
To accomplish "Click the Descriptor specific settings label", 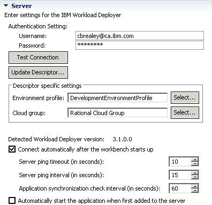I will click(x=47, y=86).
